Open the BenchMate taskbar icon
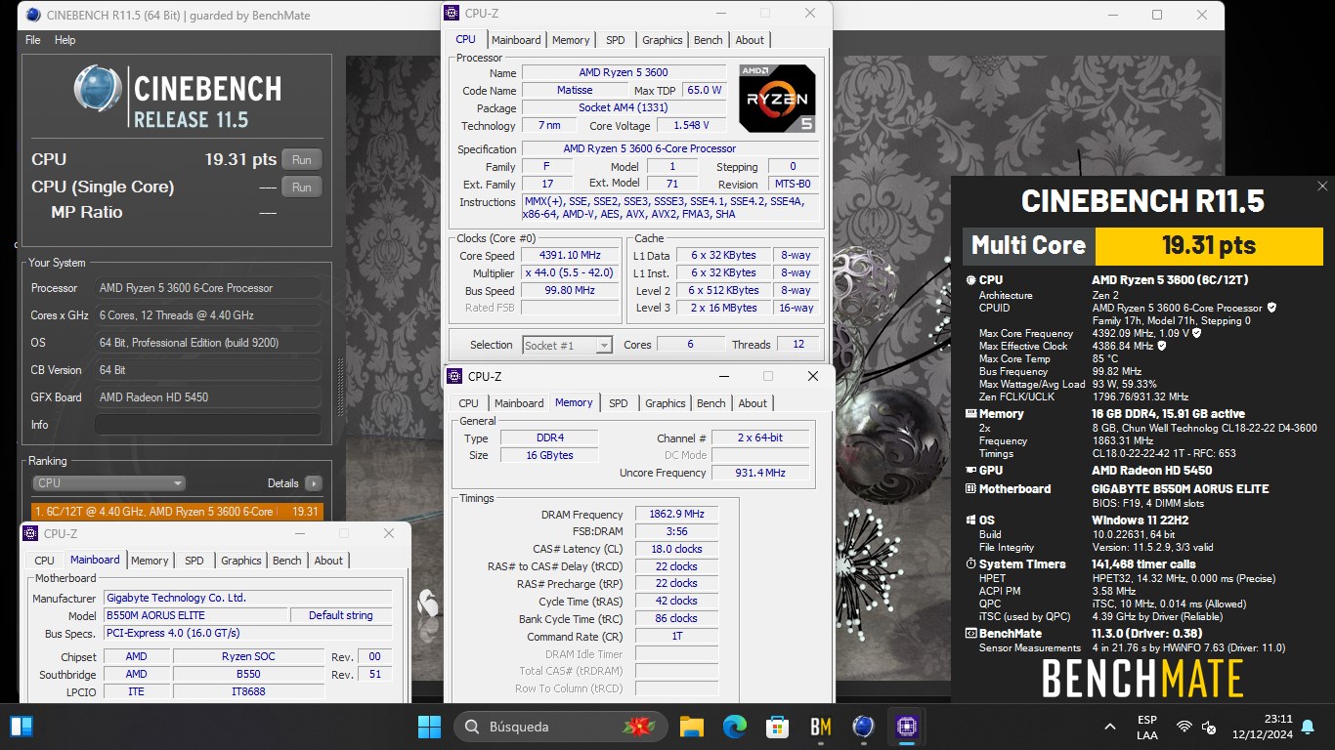The width and height of the screenshot is (1335, 750). point(820,727)
